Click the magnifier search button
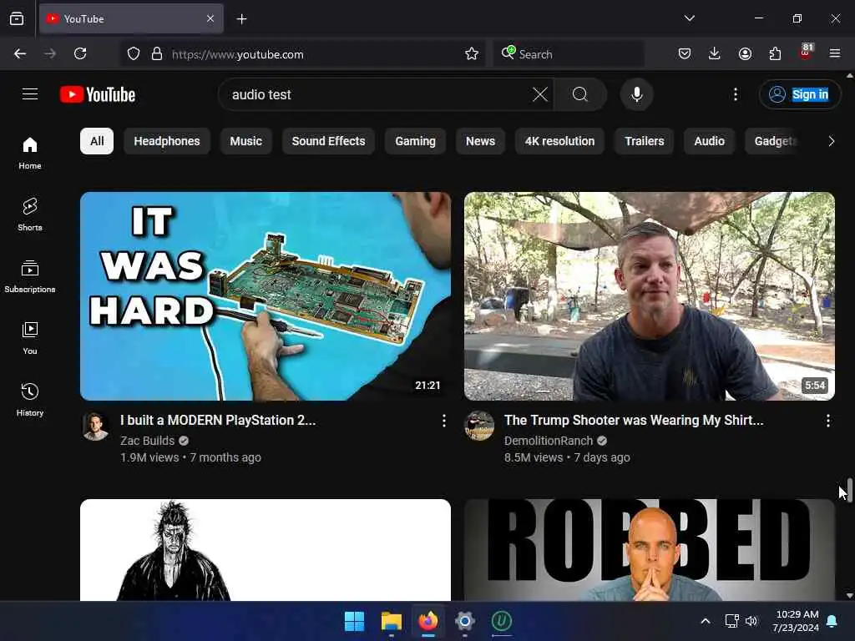Screen dimensions: 855x641 pos(580,94)
